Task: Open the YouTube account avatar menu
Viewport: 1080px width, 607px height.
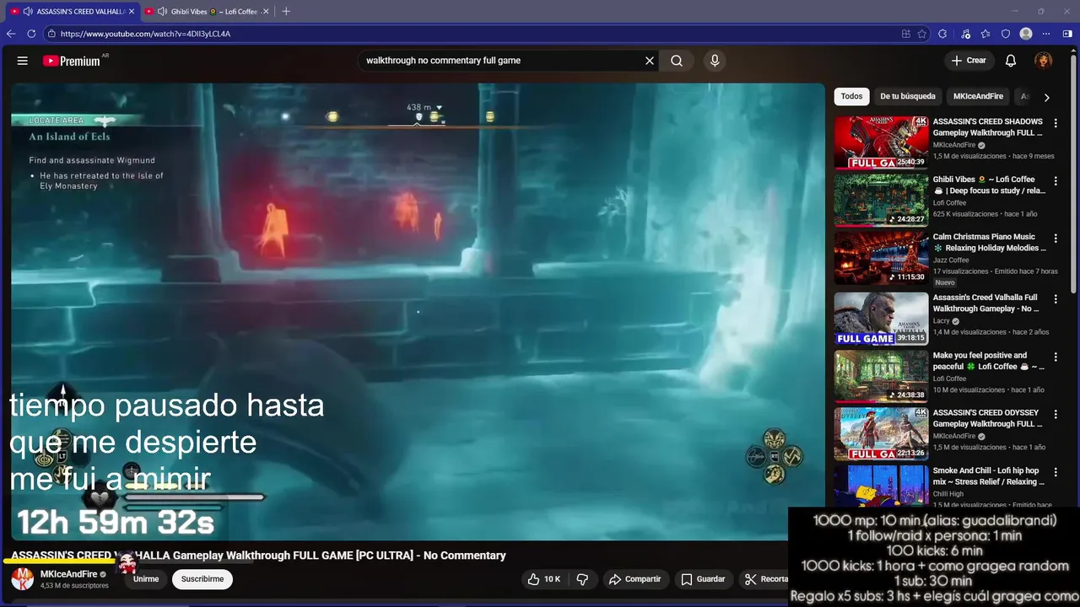Action: (x=1044, y=61)
